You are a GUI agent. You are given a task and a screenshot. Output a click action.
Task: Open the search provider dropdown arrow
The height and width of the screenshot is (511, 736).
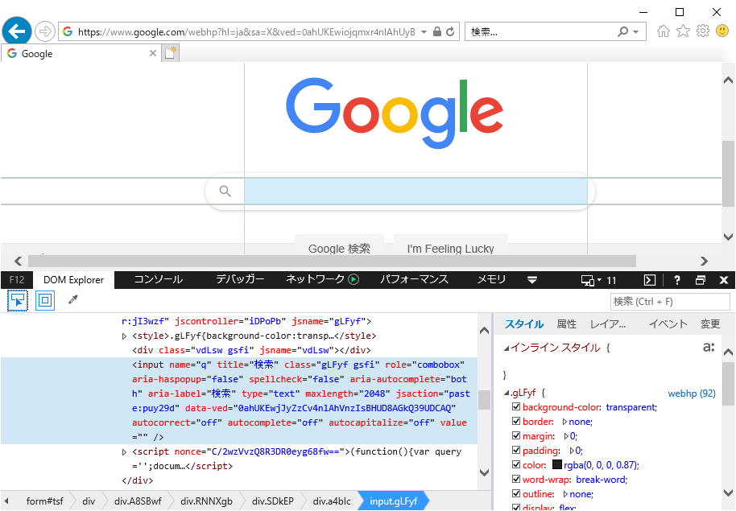636,32
